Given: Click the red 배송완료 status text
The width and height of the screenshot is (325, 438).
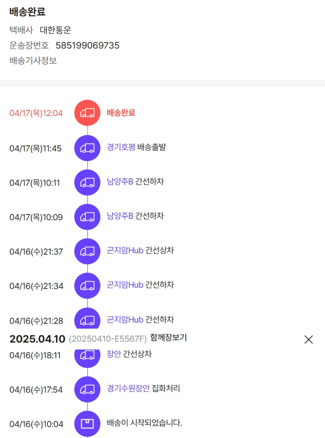Looking at the screenshot, I should coord(121,113).
